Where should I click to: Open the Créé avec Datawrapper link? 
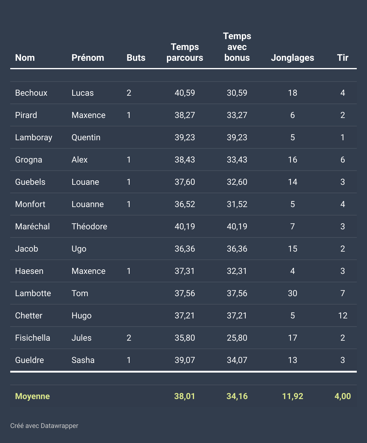click(x=44, y=426)
